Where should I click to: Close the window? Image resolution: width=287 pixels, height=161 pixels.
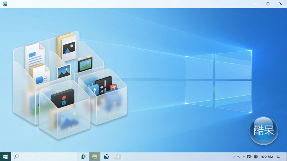[x=281, y=4]
